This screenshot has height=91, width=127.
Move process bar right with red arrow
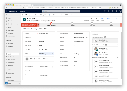pos(121,25)
